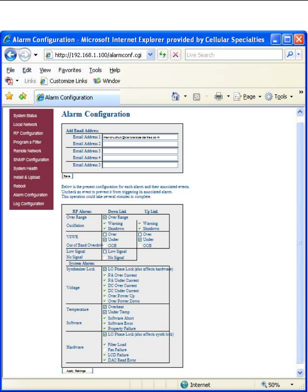Toggle Down Link VSWR Under checkbox
Screen dimensions: 308x392
105,239
